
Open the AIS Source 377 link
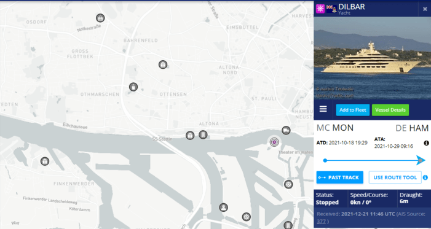pyautogui.click(x=321, y=221)
